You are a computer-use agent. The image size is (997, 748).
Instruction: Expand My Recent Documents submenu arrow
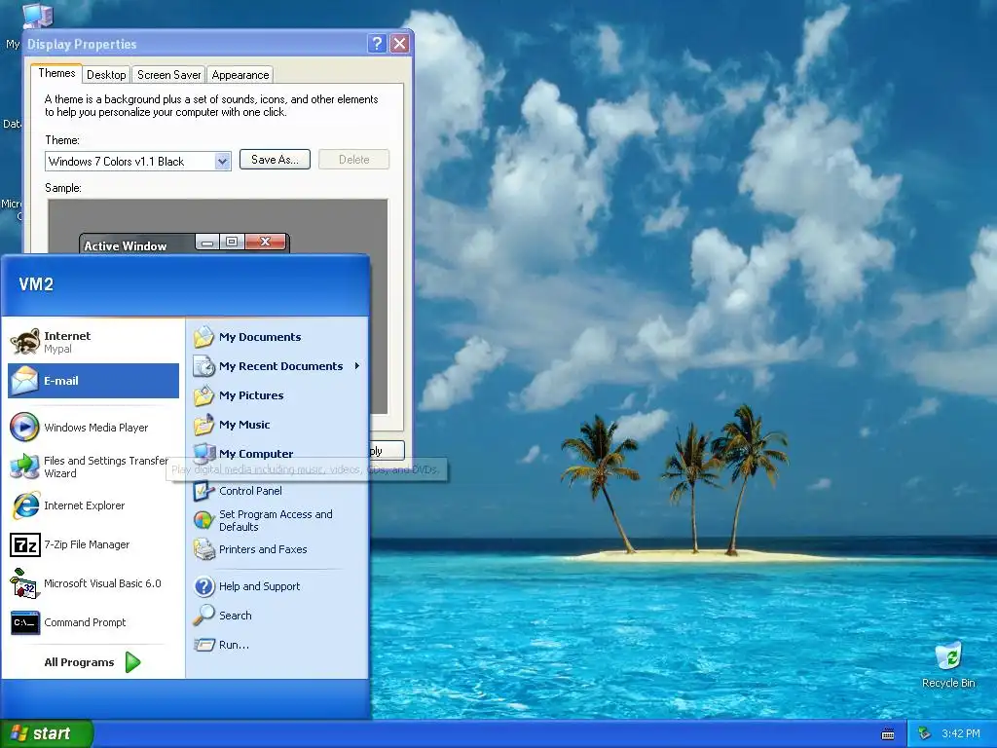357,366
